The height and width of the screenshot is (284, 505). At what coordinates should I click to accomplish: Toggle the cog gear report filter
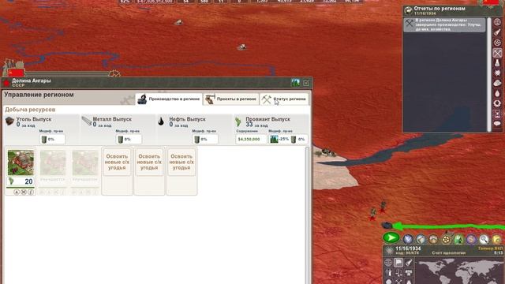[497, 103]
